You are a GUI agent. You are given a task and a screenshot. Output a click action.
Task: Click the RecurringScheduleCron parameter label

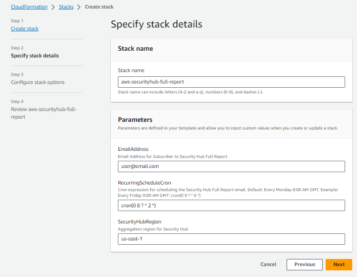click(144, 183)
